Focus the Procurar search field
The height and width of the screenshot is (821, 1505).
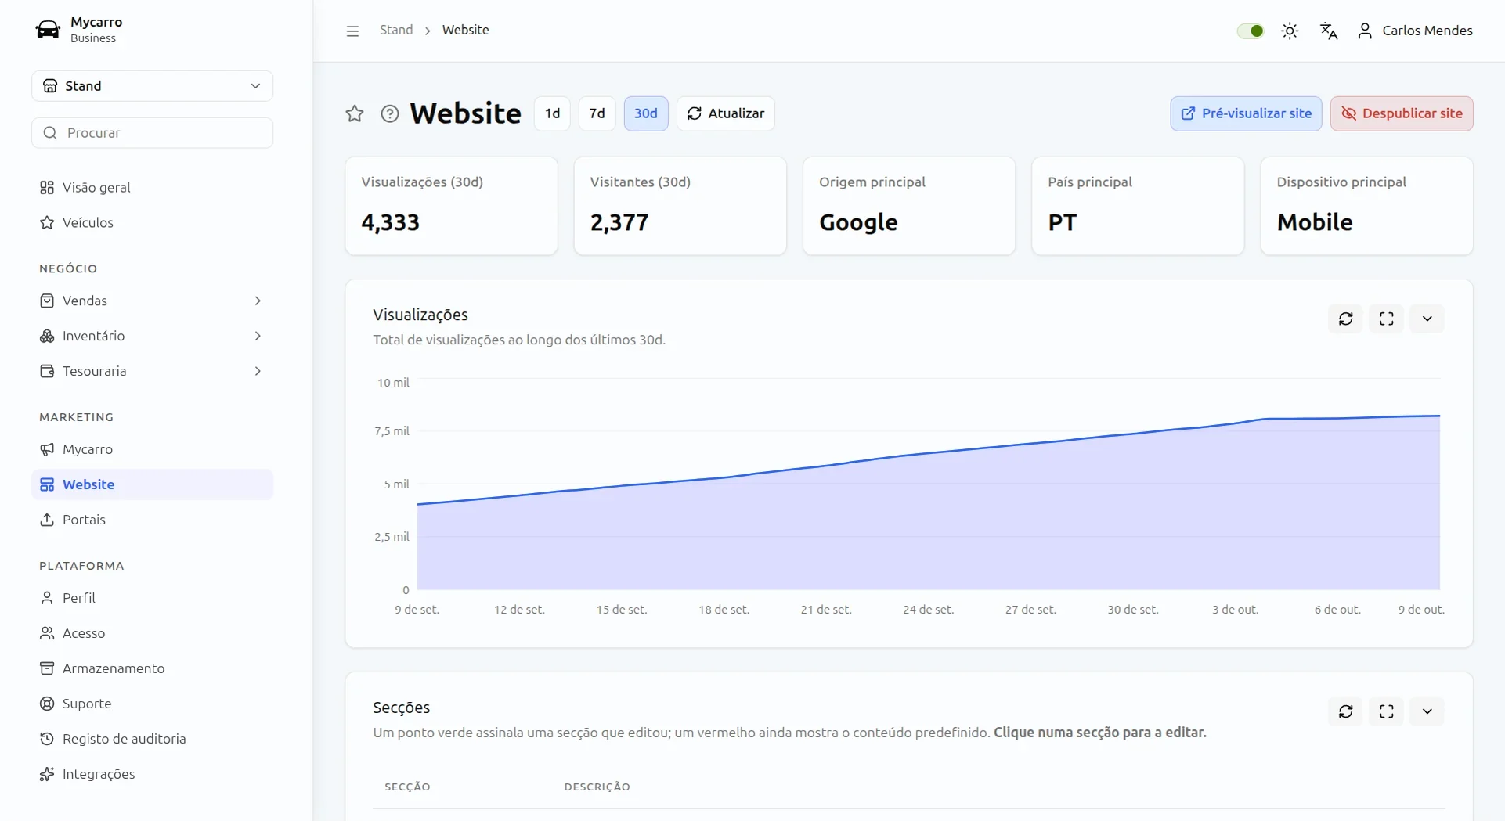click(x=153, y=133)
